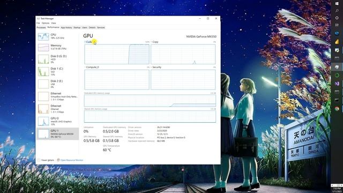Image resolution: width=343 pixels, height=193 pixels.
Task: Select the VirtualBox Host-Only Ethernet entry
Action: pos(57,96)
